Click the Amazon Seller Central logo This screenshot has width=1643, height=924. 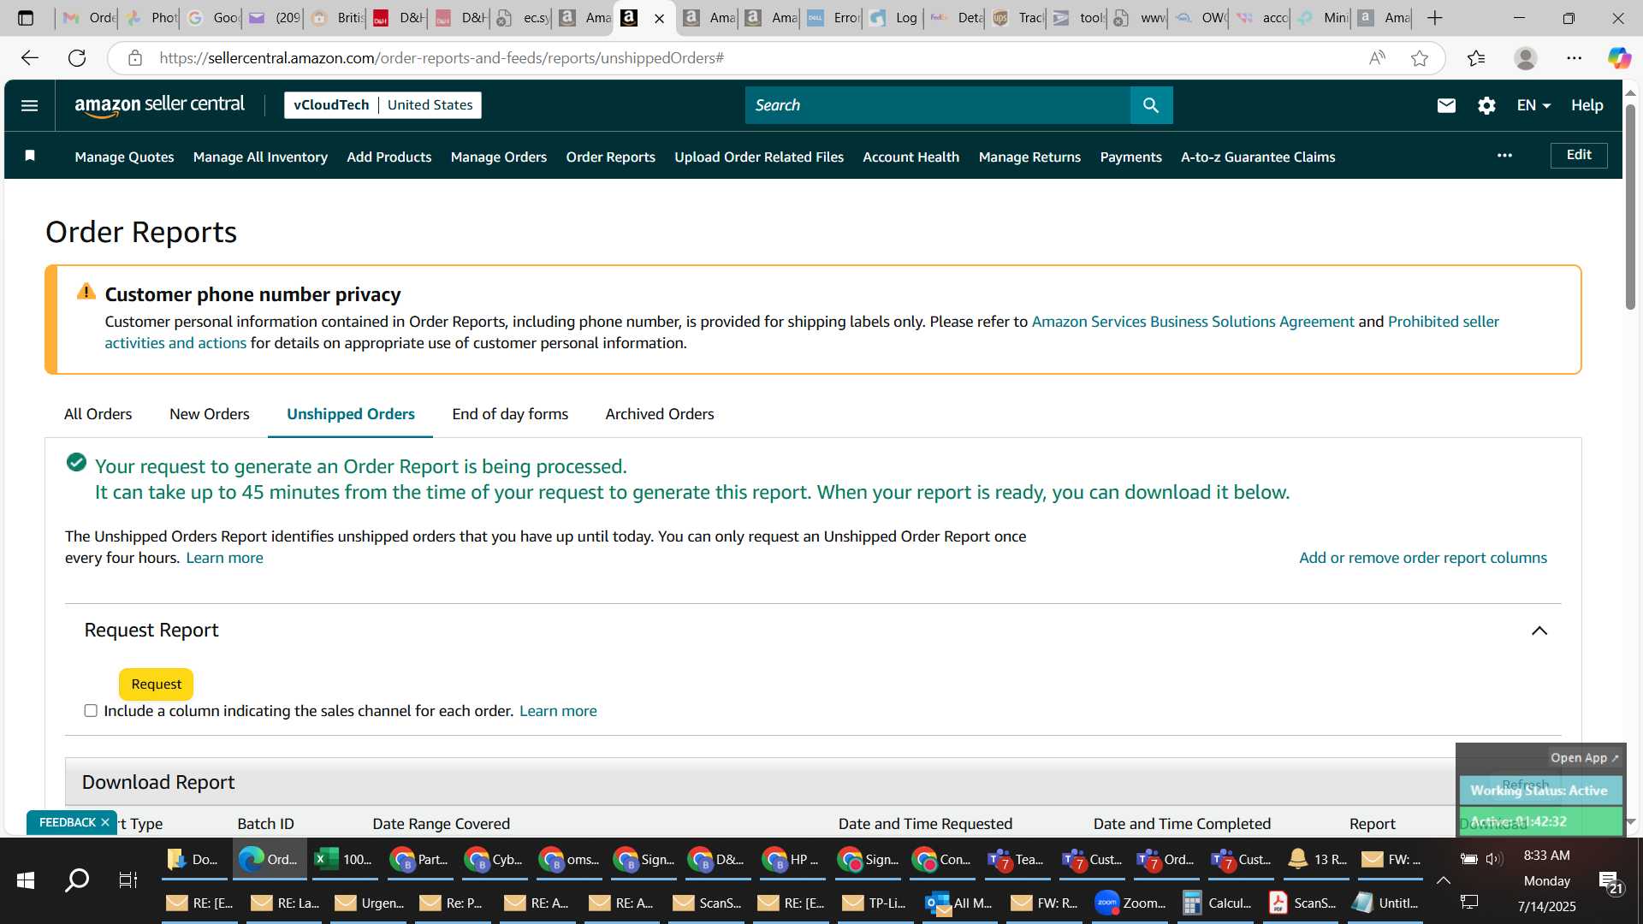(x=159, y=105)
